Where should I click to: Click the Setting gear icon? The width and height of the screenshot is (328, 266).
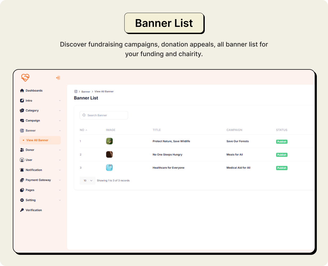(x=22, y=200)
